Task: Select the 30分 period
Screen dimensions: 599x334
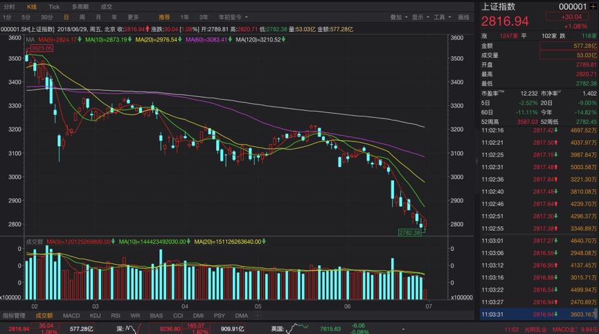Action: [x=46, y=17]
